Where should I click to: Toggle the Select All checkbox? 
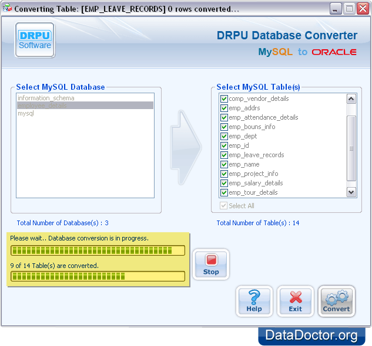pos(223,206)
